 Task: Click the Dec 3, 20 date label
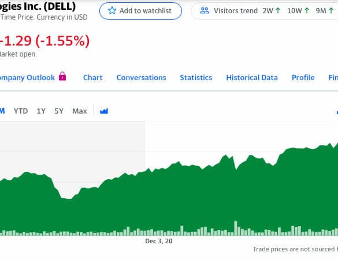[159, 241]
